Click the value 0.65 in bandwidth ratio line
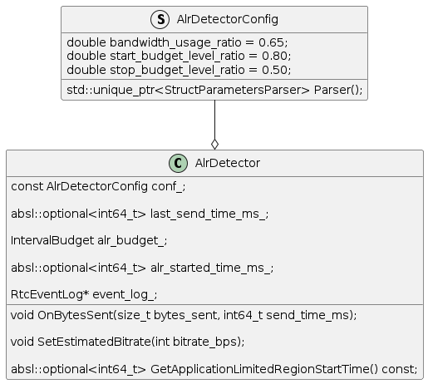This screenshot has height=384, width=428. coord(272,42)
